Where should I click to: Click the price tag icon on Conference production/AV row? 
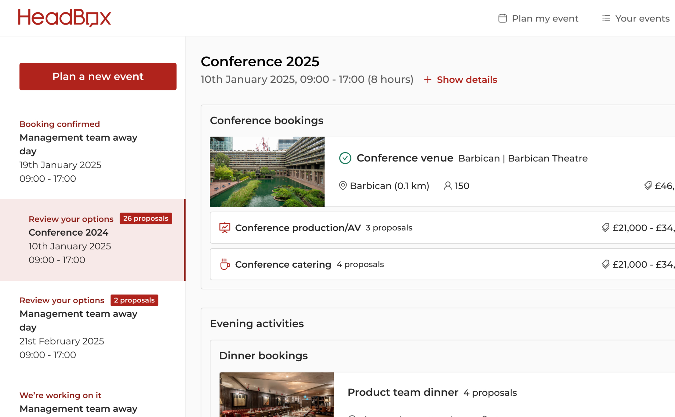605,228
